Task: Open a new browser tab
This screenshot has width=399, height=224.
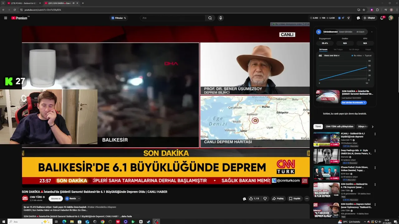Action: 83,3
